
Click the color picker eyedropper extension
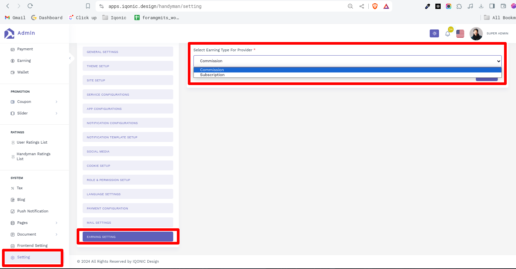click(428, 6)
